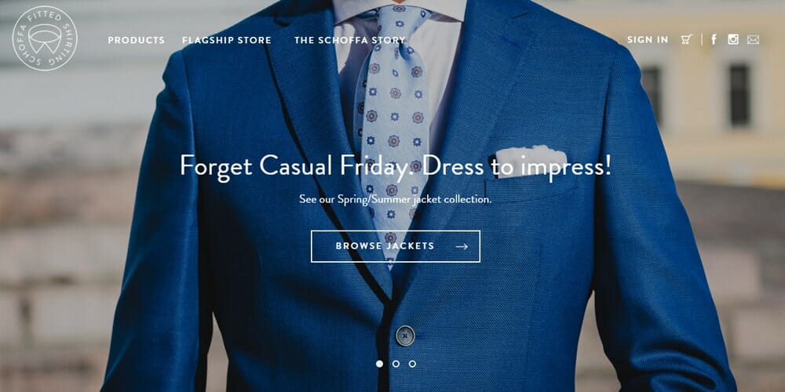Click the Sign In link
This screenshot has height=392, width=785.
click(x=648, y=40)
